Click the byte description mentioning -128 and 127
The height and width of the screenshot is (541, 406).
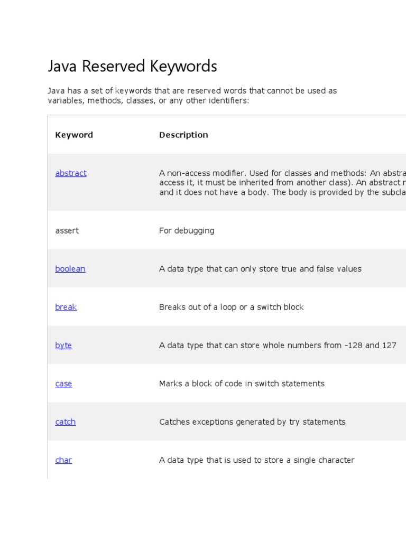coord(278,346)
